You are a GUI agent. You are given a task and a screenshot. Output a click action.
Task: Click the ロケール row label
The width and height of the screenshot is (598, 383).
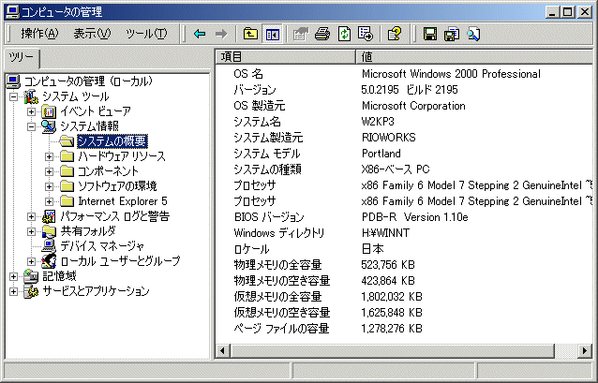pos(251,249)
